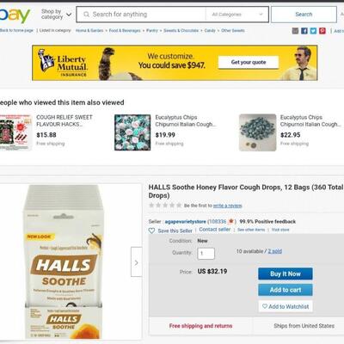Add item to Watchlist
Image resolution: width=344 pixels, height=344 pixels.
286,306
